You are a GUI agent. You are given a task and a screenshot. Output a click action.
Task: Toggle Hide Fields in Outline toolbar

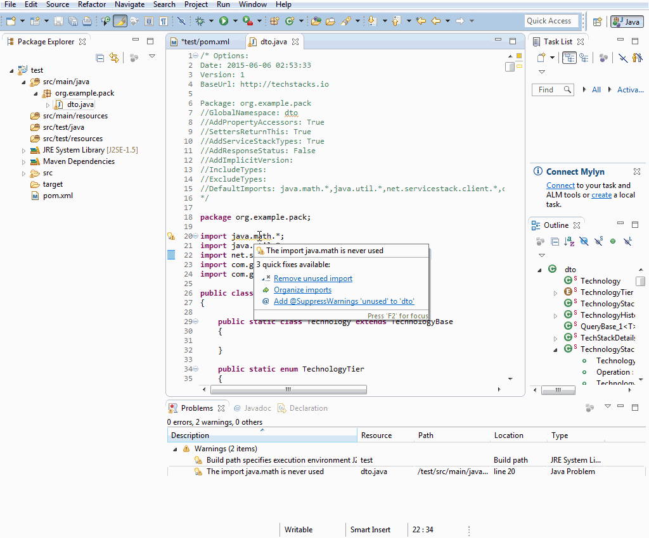click(584, 241)
